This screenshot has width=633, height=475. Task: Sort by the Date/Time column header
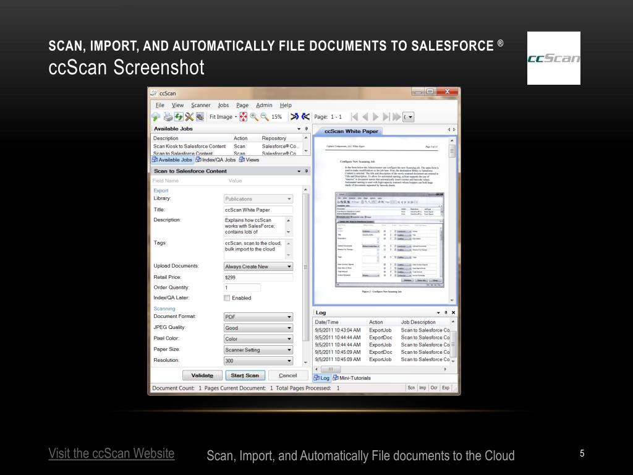click(x=326, y=322)
